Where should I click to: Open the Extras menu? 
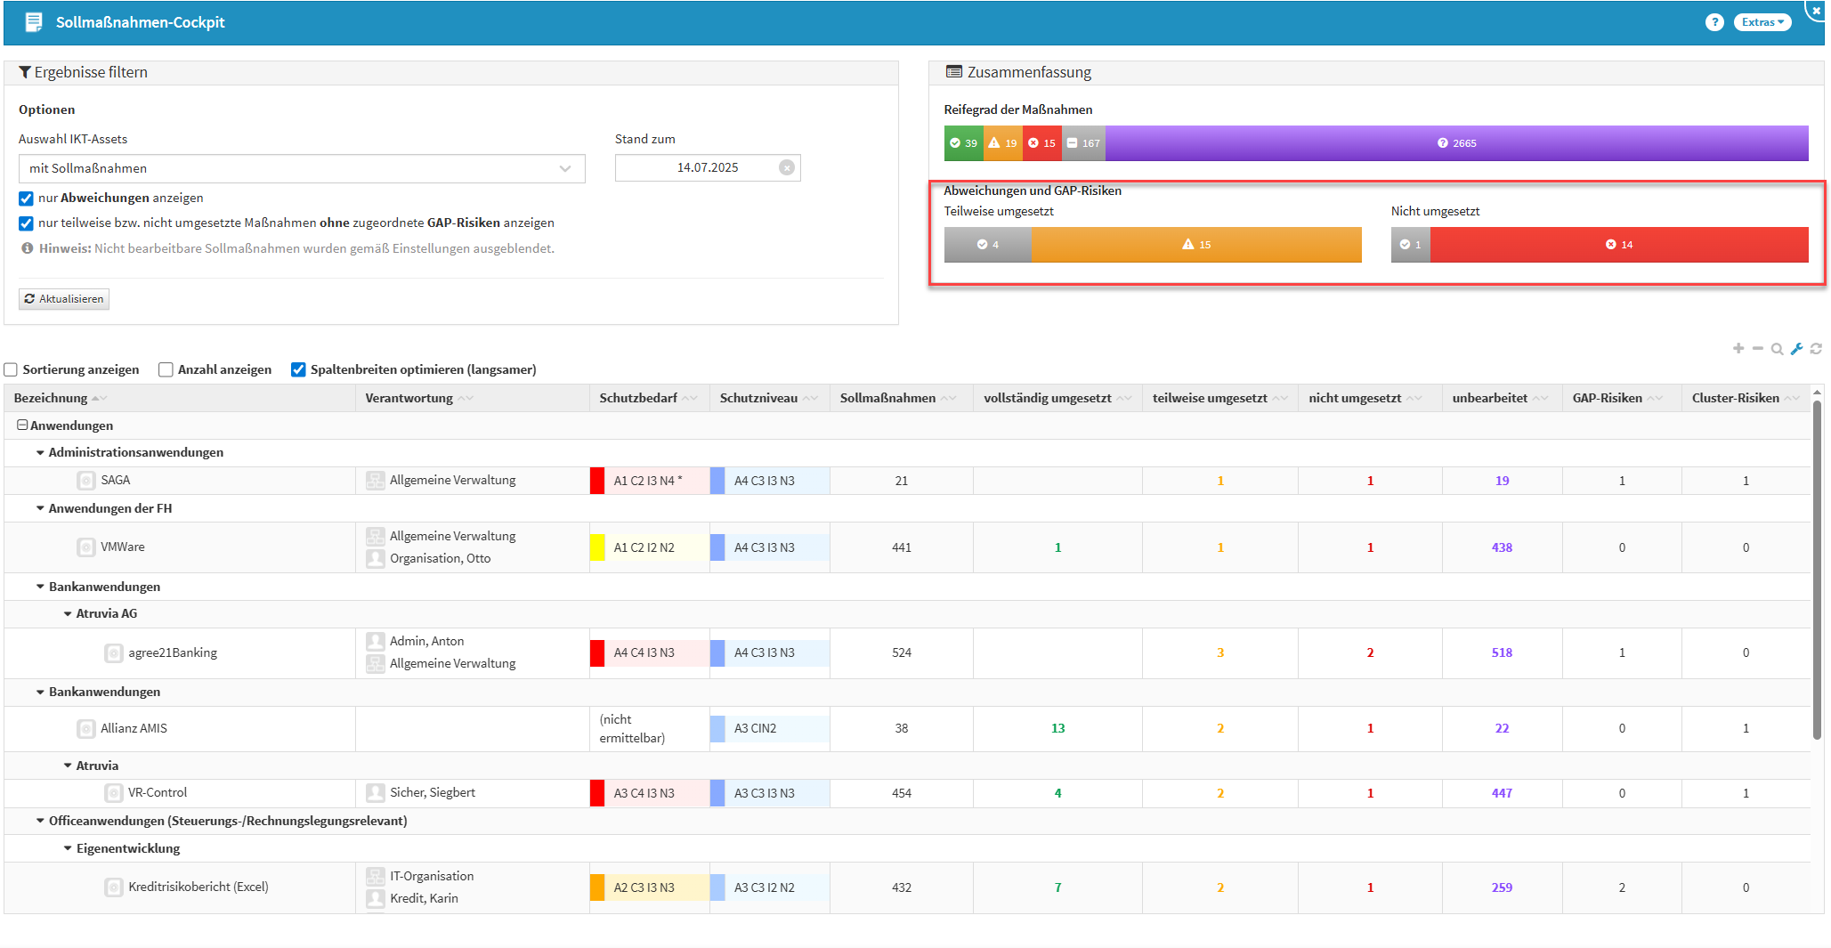tap(1762, 22)
